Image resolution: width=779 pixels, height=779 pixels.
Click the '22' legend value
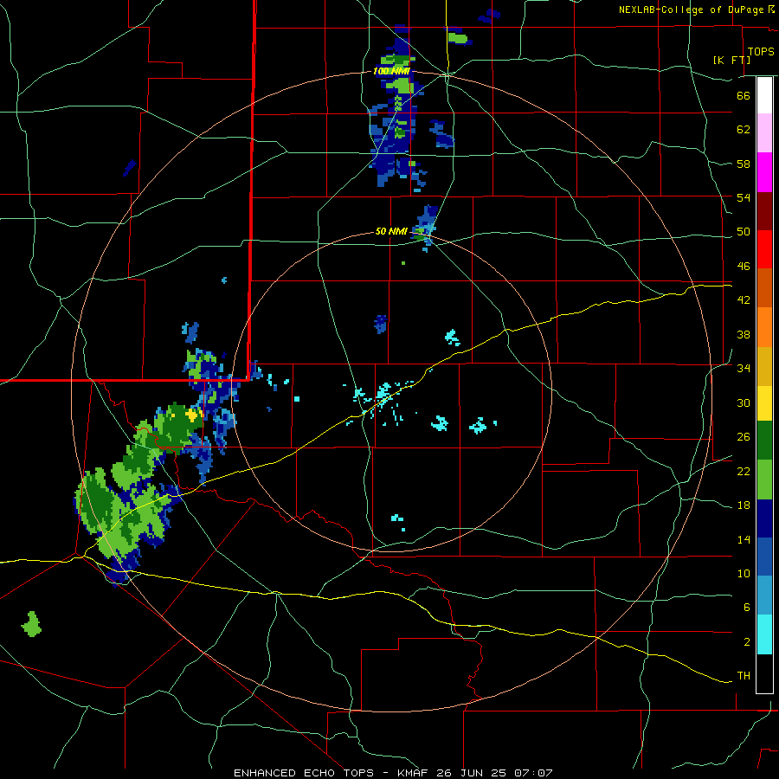744,471
